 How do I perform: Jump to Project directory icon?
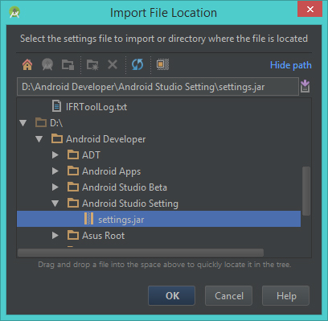pos(47,64)
